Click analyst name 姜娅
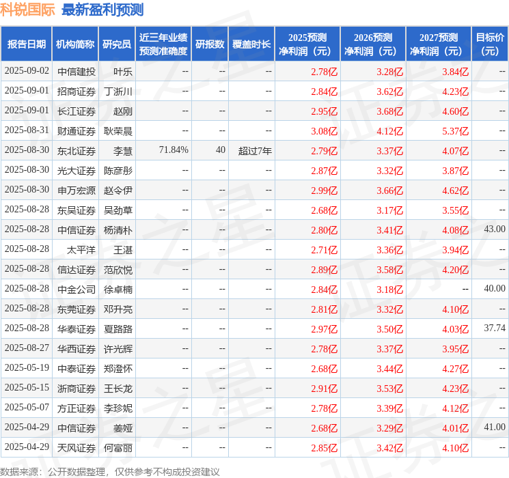Image resolution: width=509 pixels, height=478 pixels. pos(123,428)
